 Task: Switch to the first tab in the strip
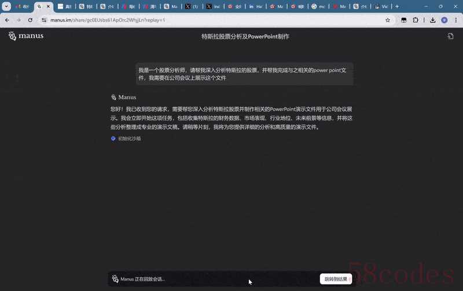[23, 6]
